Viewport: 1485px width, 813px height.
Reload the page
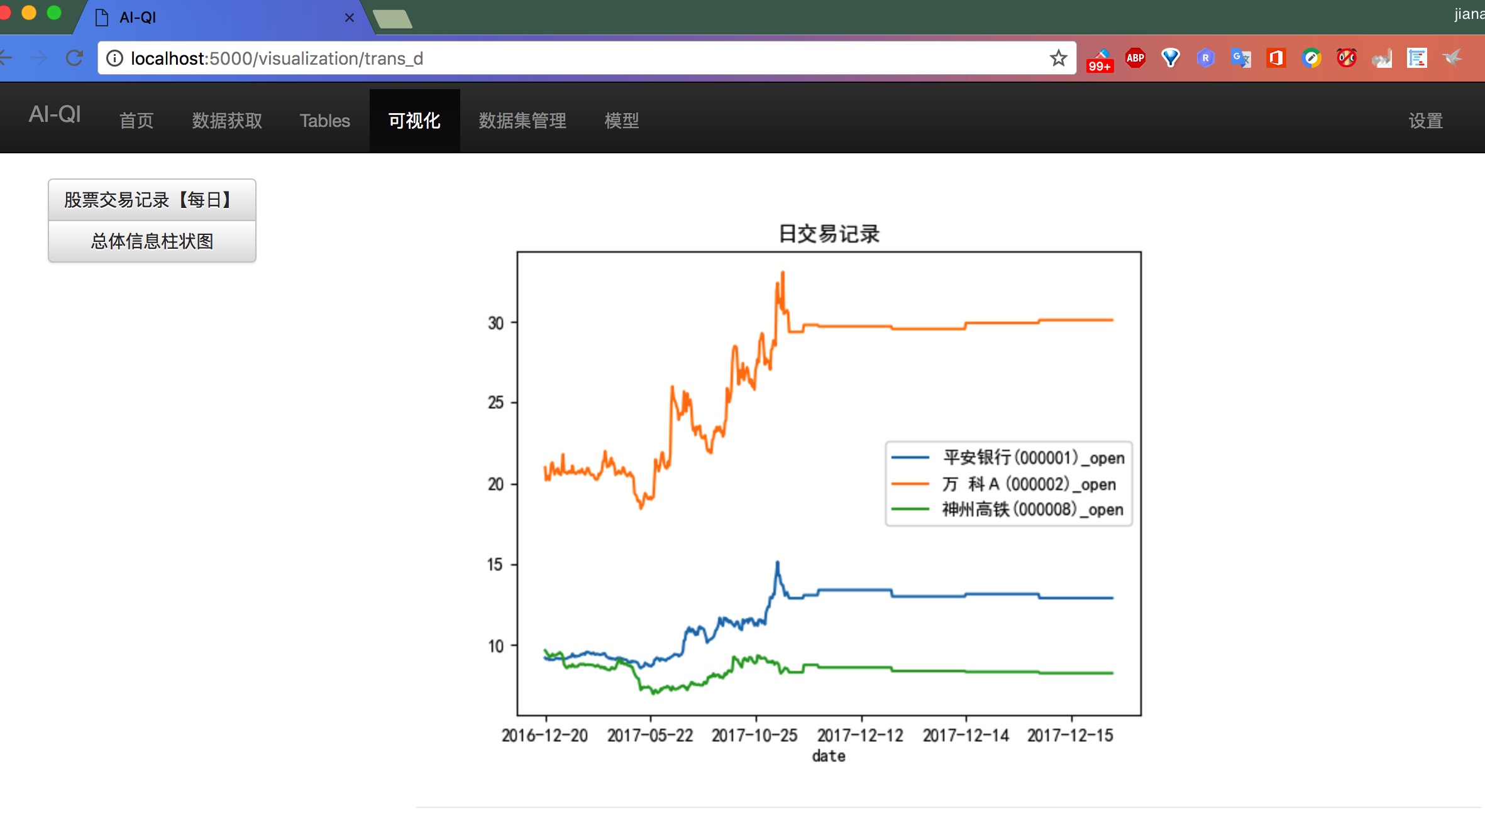(75, 58)
